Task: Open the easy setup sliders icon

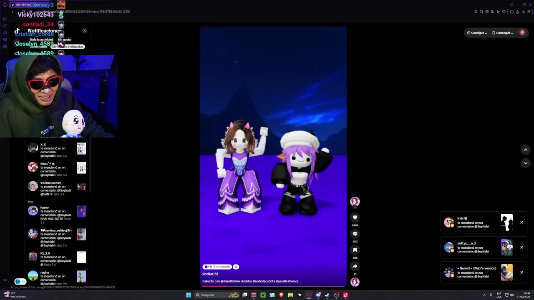Action: tap(529, 12)
